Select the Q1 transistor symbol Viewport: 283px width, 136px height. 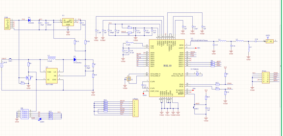[x=29, y=77]
